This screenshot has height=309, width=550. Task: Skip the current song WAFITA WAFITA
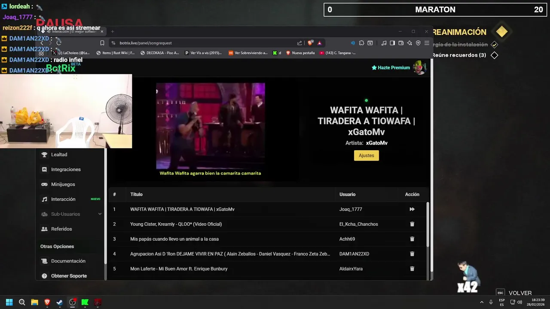click(412, 209)
